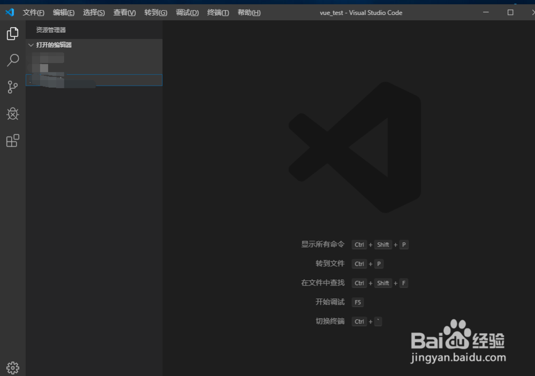Viewport: 535px width, 376px height.
Task: Open the Debug view bug icon
Action: tap(13, 113)
